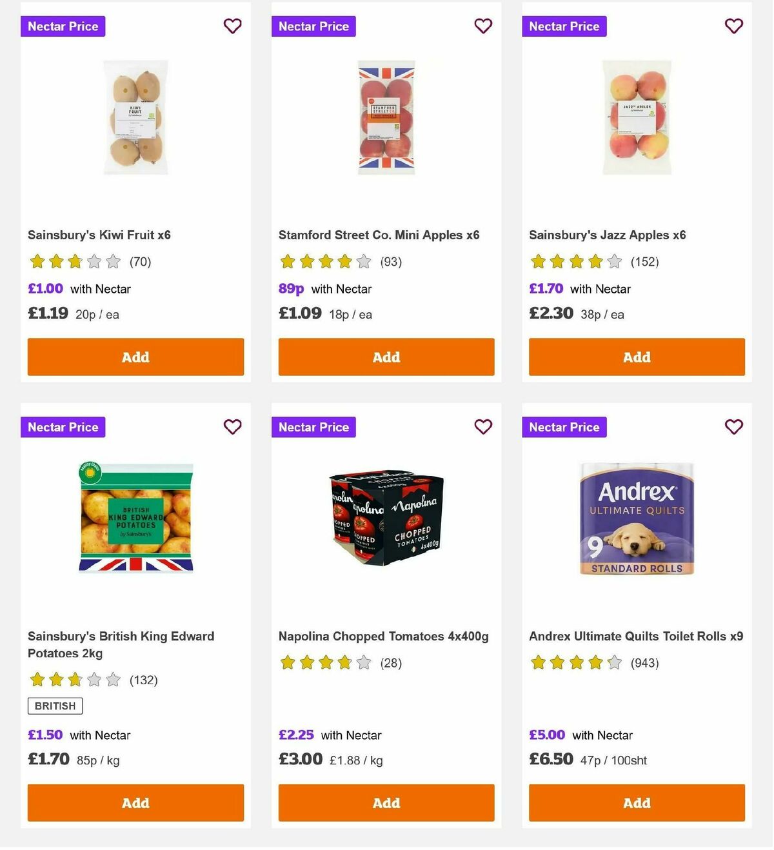Open the Kiwi Fruit product image

point(135,117)
